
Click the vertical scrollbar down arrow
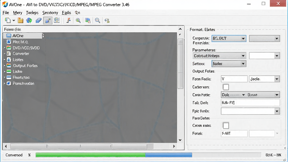(x=180, y=140)
